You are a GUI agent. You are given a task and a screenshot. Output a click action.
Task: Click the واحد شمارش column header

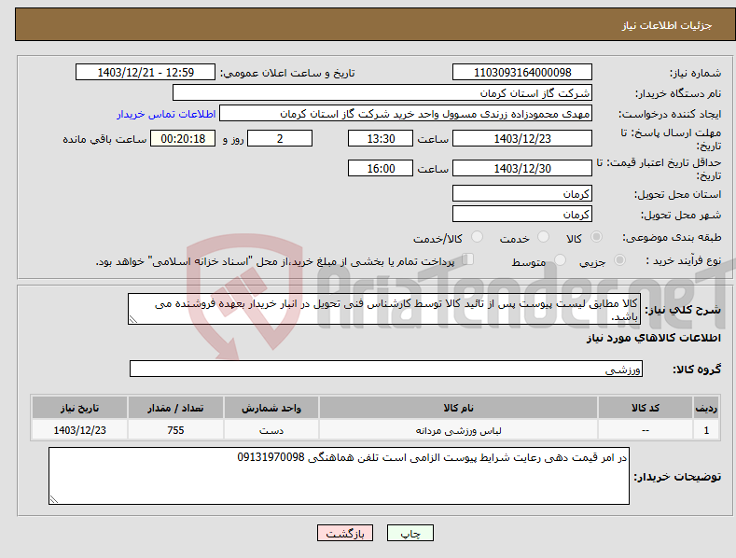271,408
